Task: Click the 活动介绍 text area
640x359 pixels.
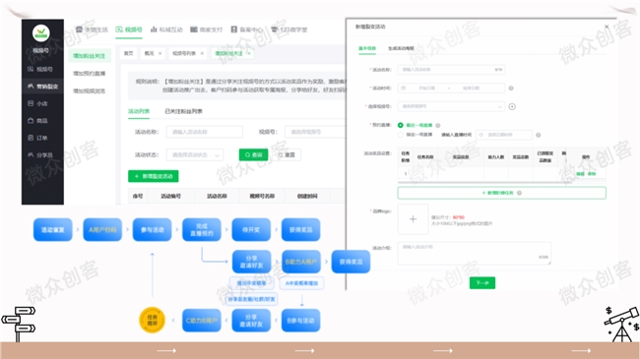Action: click(x=475, y=254)
